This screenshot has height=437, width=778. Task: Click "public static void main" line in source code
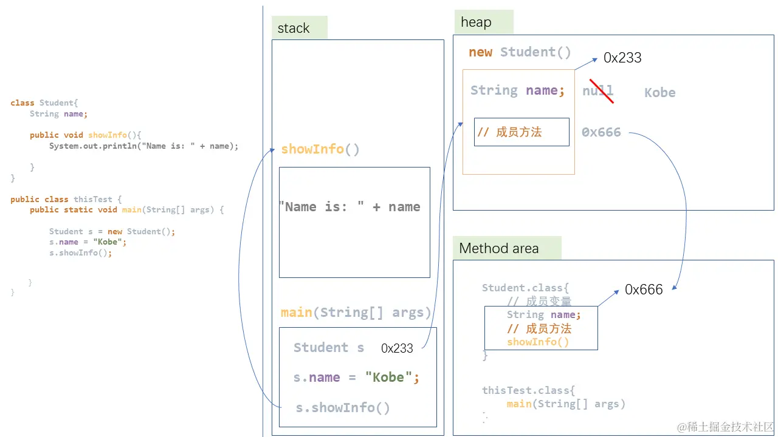[127, 210]
